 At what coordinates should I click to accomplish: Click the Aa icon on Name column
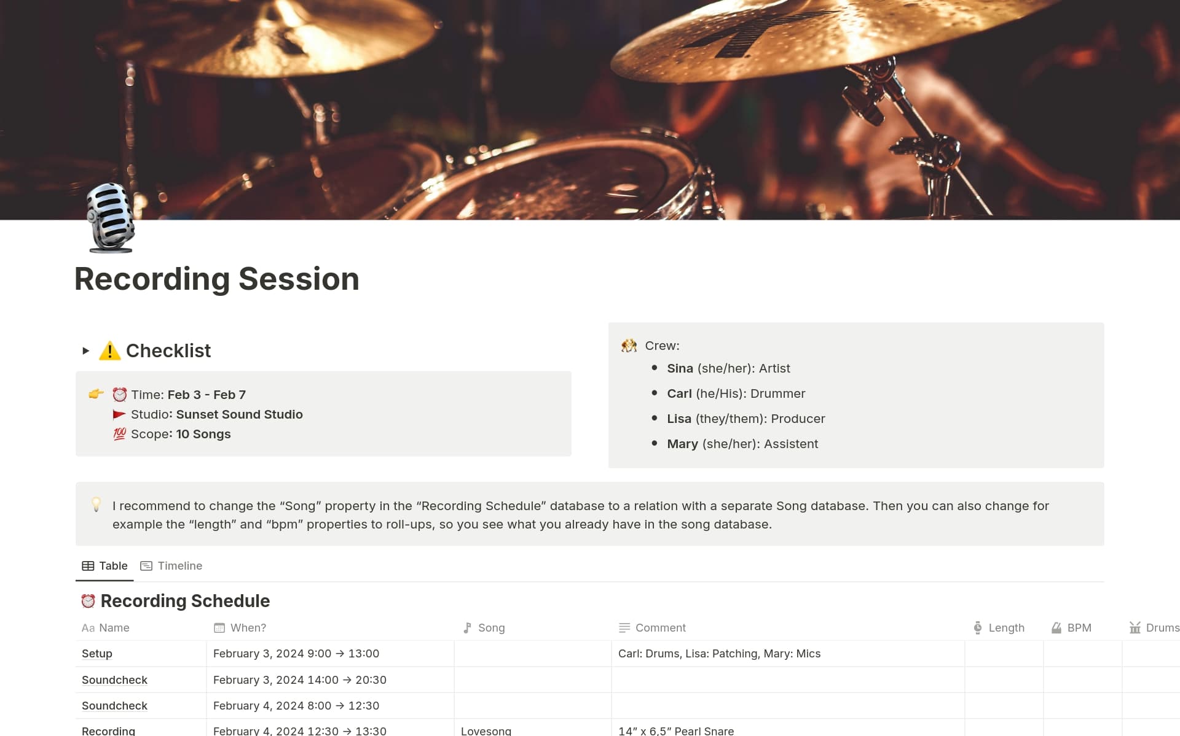tap(88, 627)
